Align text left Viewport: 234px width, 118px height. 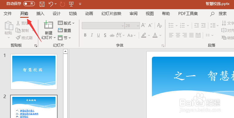click(171, 35)
